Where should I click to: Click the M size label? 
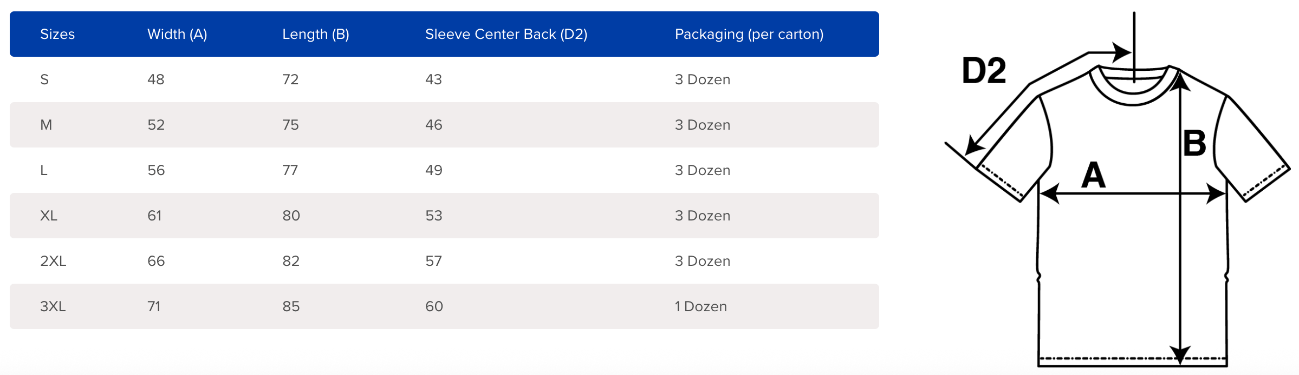pyautogui.click(x=46, y=125)
